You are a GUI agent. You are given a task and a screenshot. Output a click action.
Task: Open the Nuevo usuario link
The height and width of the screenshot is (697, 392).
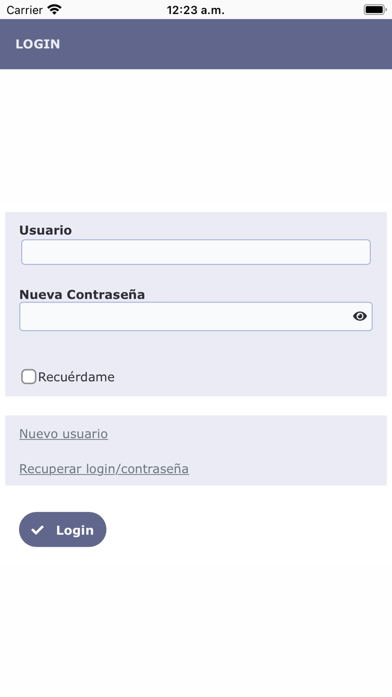(63, 434)
